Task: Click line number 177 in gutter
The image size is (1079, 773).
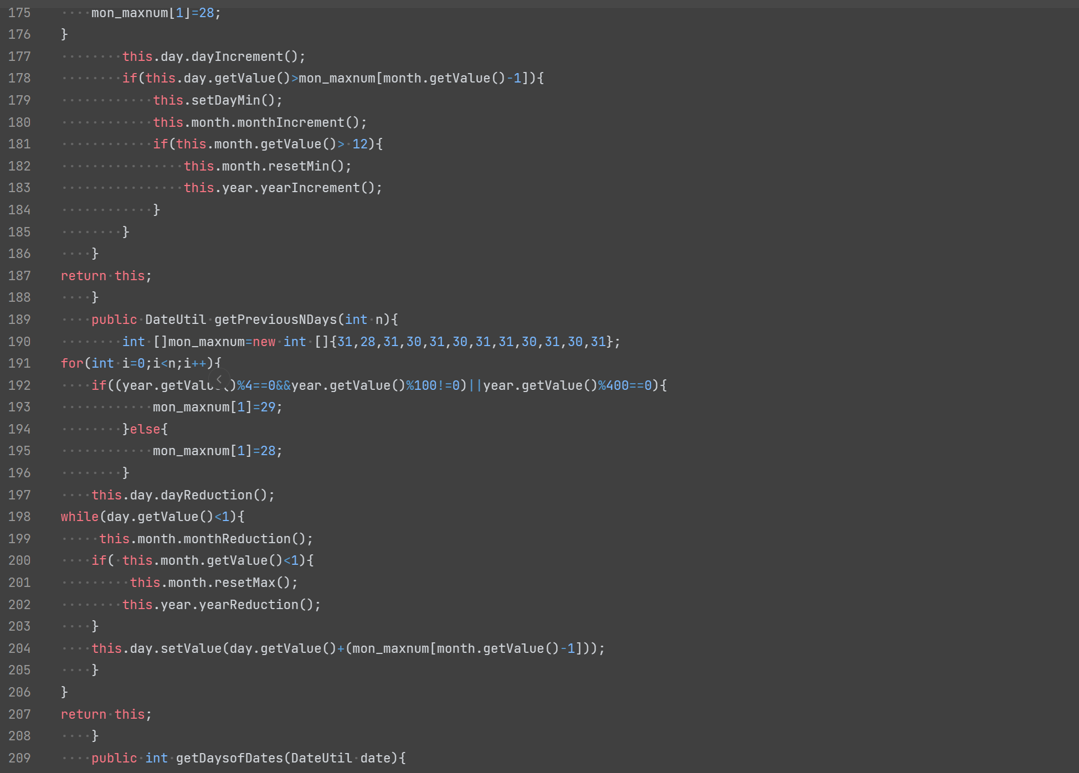Action: (x=19, y=56)
